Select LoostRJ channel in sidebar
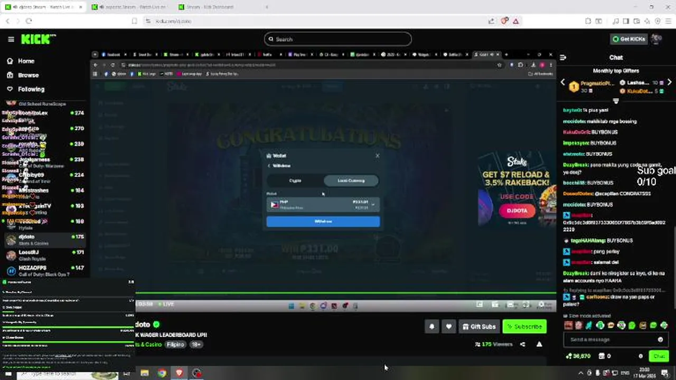Viewport: 676px width, 380px height. click(44, 255)
